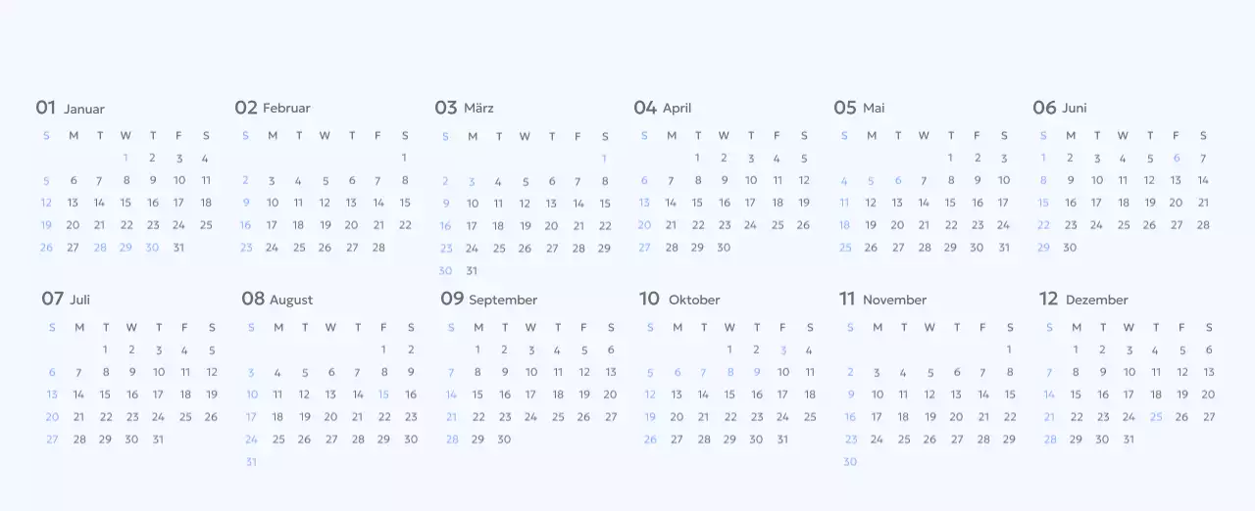Viewport: 1255px width, 511px height.
Task: Pick day 17 in September
Action: (x=530, y=395)
